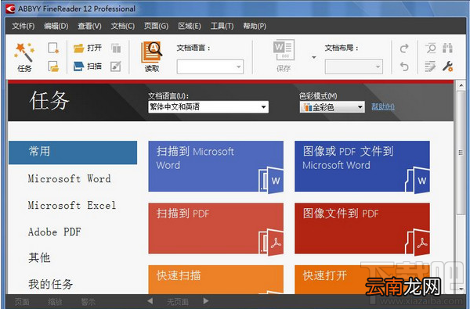Click the ABBYY FineReader title bar logo

pos(10,9)
